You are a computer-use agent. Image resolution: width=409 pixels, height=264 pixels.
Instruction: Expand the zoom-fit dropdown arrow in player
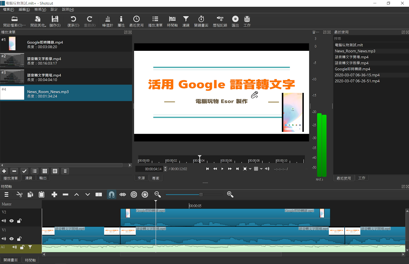tap(250, 169)
